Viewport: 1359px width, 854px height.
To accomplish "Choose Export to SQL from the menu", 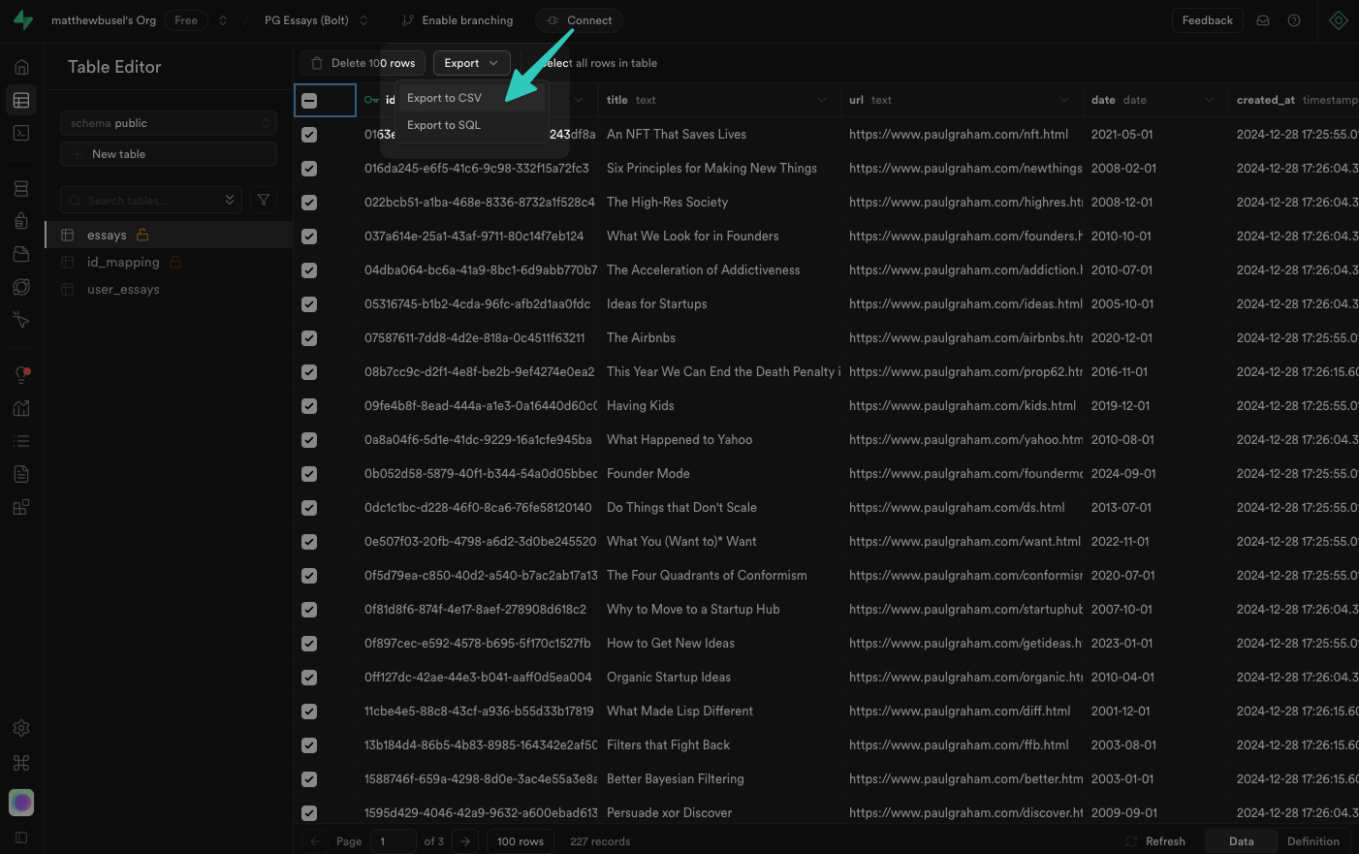I will tap(443, 124).
